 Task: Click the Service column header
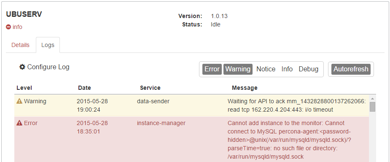point(150,88)
